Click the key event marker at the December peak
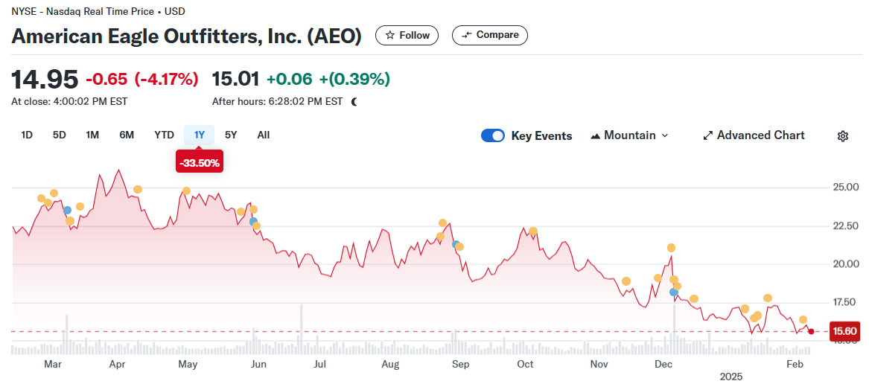Screen dimensions: 869x384 point(671,248)
